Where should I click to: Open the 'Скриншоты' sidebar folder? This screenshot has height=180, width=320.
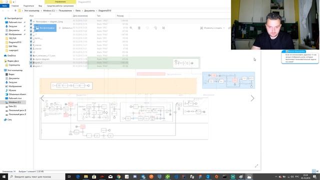tap(14, 65)
